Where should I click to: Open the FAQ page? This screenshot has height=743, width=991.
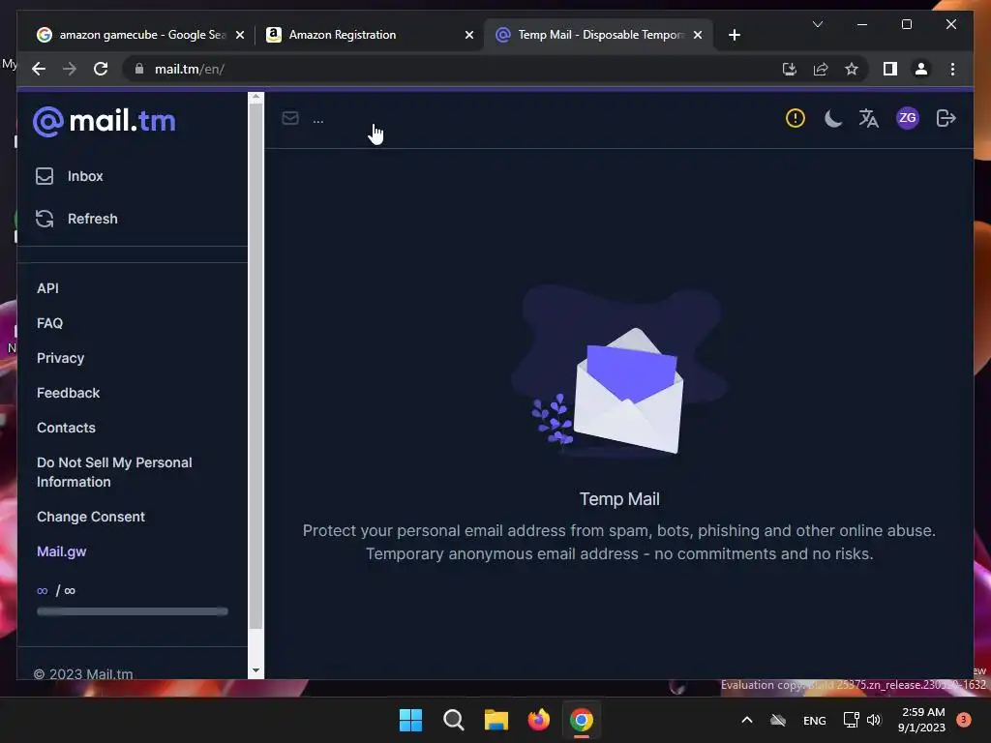coord(49,323)
